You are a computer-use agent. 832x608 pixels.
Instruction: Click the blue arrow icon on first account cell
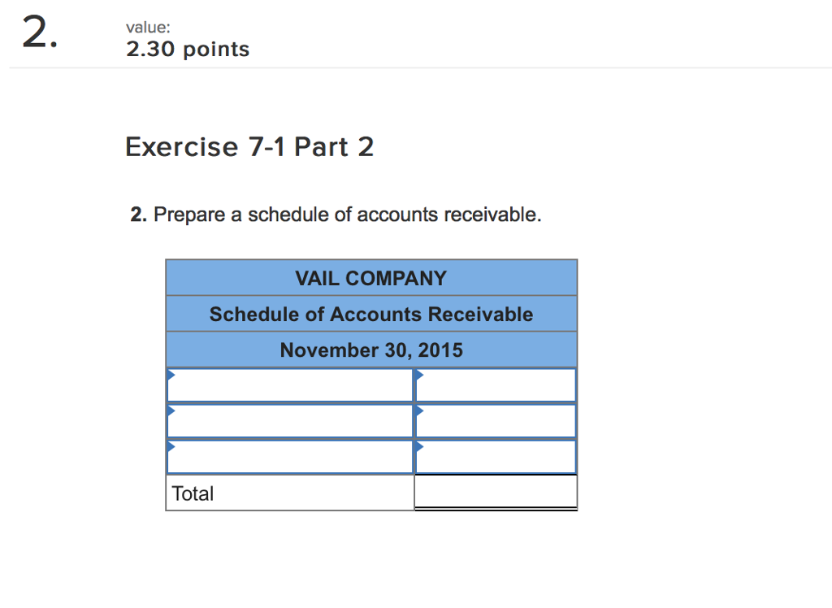[171, 376]
